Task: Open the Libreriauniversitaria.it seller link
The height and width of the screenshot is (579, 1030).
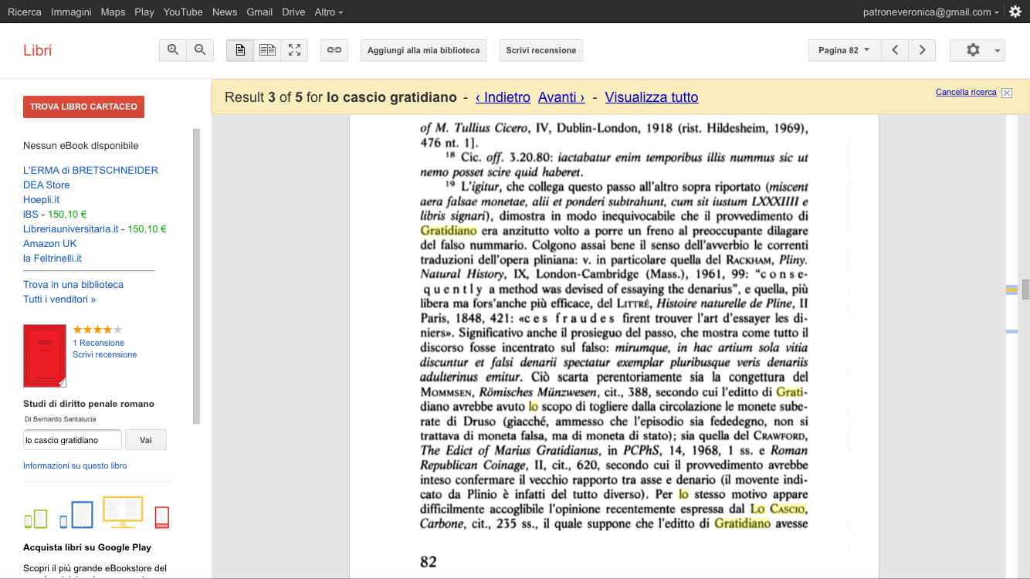Action: pyautogui.click(x=70, y=229)
